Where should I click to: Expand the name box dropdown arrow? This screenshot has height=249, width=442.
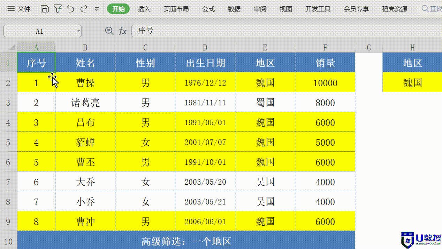(x=78, y=31)
